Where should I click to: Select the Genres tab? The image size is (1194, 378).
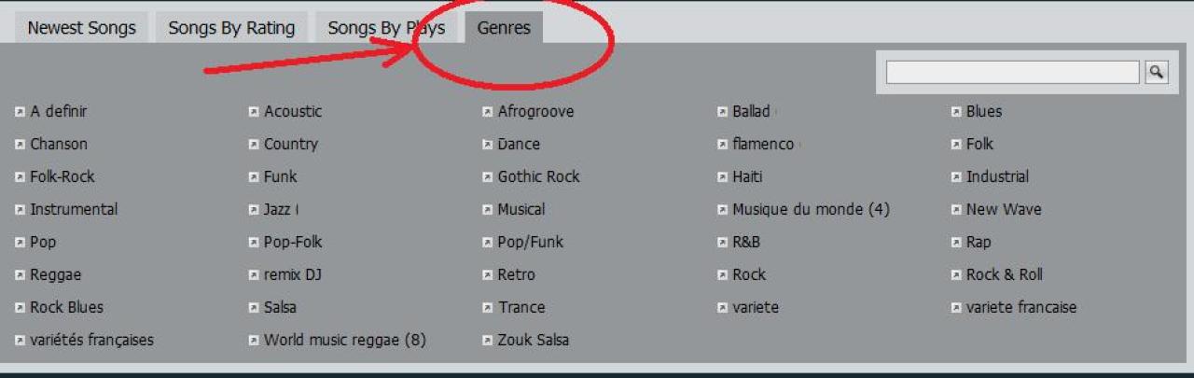pos(504,28)
